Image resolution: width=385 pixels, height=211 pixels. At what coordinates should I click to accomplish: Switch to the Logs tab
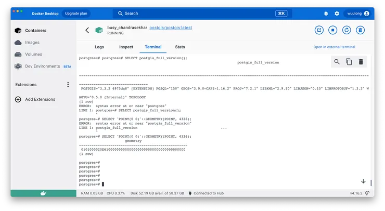pyautogui.click(x=99, y=47)
